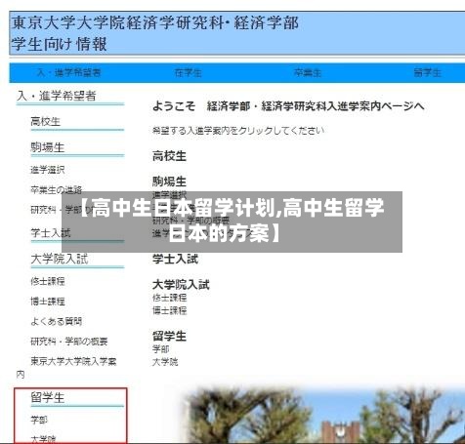Open 博士課程 in the left sidebar

[48, 302]
